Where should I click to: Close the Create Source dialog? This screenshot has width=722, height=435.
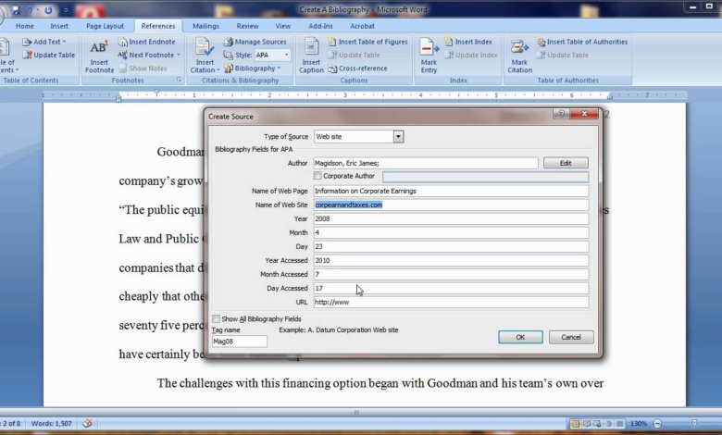(584, 114)
